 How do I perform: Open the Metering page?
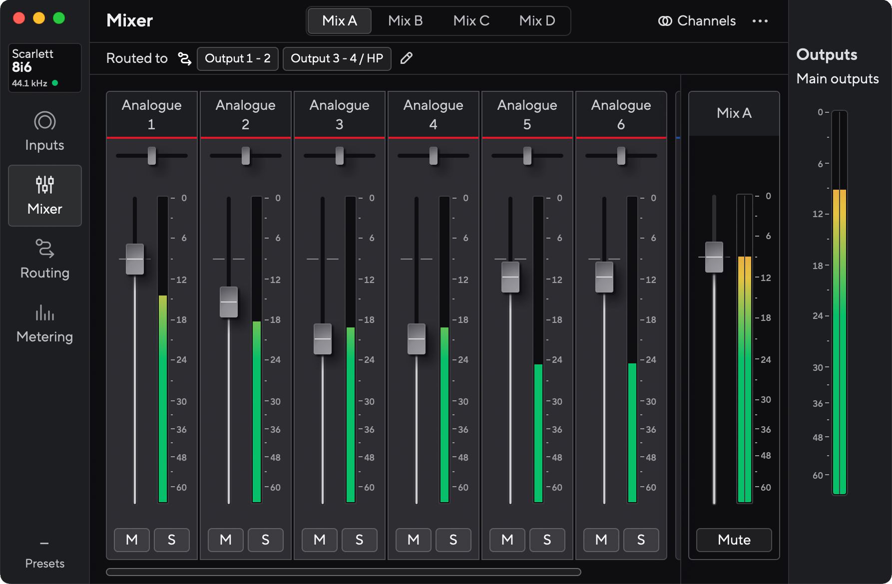pos(44,323)
